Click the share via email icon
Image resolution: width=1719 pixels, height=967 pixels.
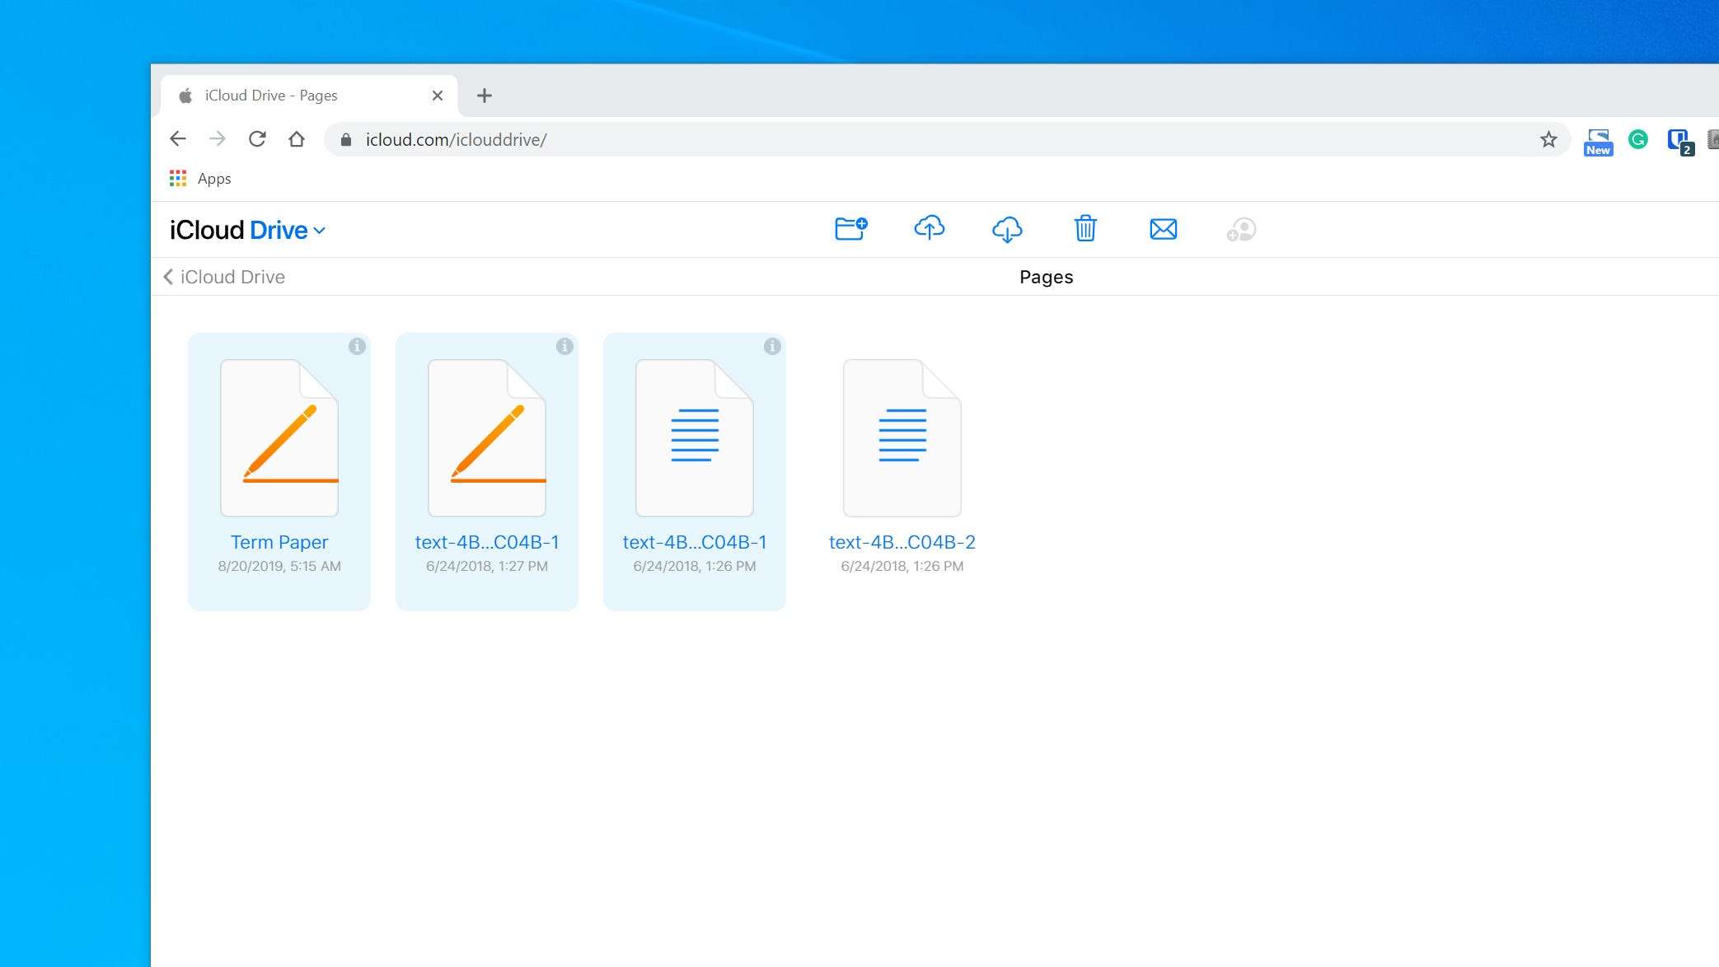[x=1164, y=229]
